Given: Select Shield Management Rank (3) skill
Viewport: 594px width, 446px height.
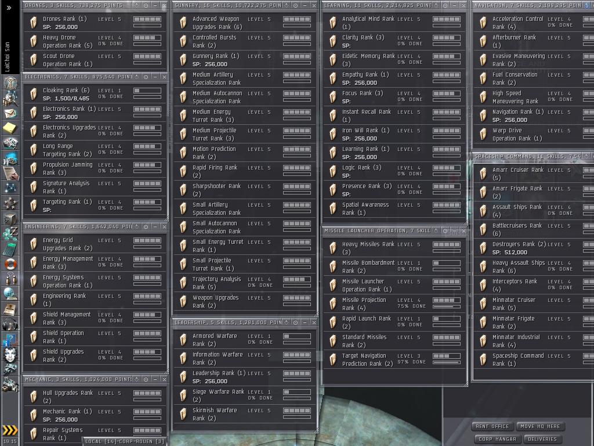Looking at the screenshot, I should 95,318.
